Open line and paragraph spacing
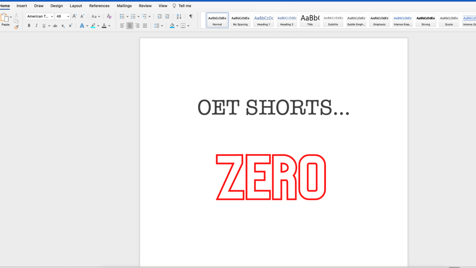476x268 pixels. tap(157, 25)
